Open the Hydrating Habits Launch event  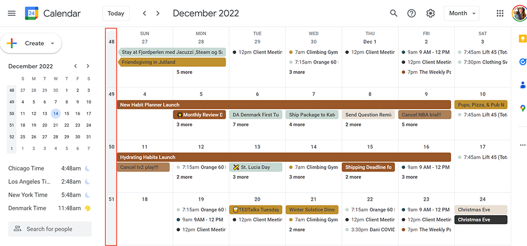[x=284, y=157]
